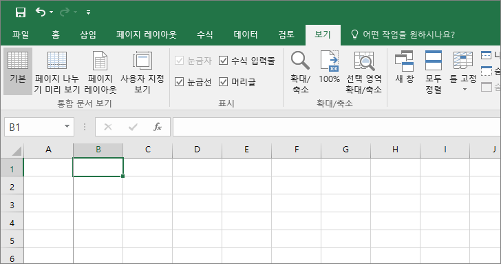501x264 pixels.
Task: Select column E header
Action: point(246,150)
